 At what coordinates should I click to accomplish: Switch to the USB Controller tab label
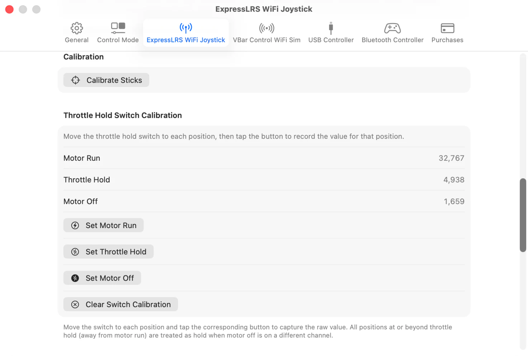pyautogui.click(x=331, y=40)
